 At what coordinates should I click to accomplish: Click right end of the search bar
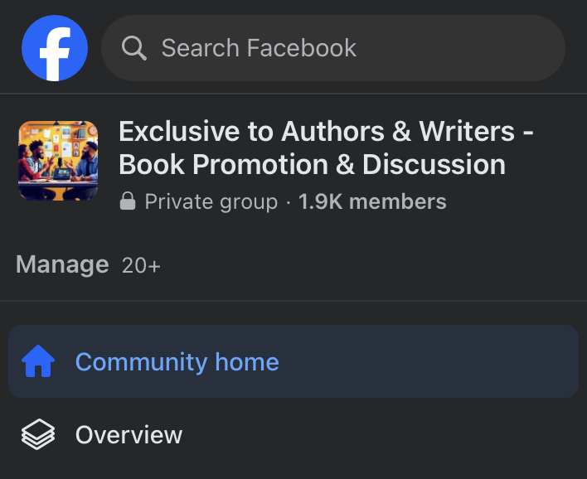(539, 48)
